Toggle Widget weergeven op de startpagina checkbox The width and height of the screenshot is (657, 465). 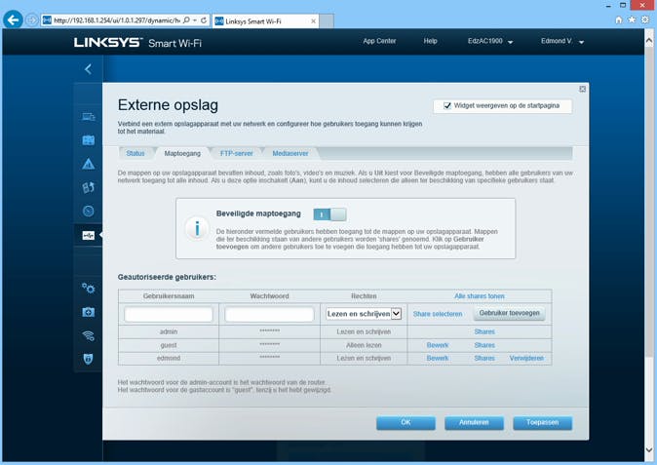point(447,105)
